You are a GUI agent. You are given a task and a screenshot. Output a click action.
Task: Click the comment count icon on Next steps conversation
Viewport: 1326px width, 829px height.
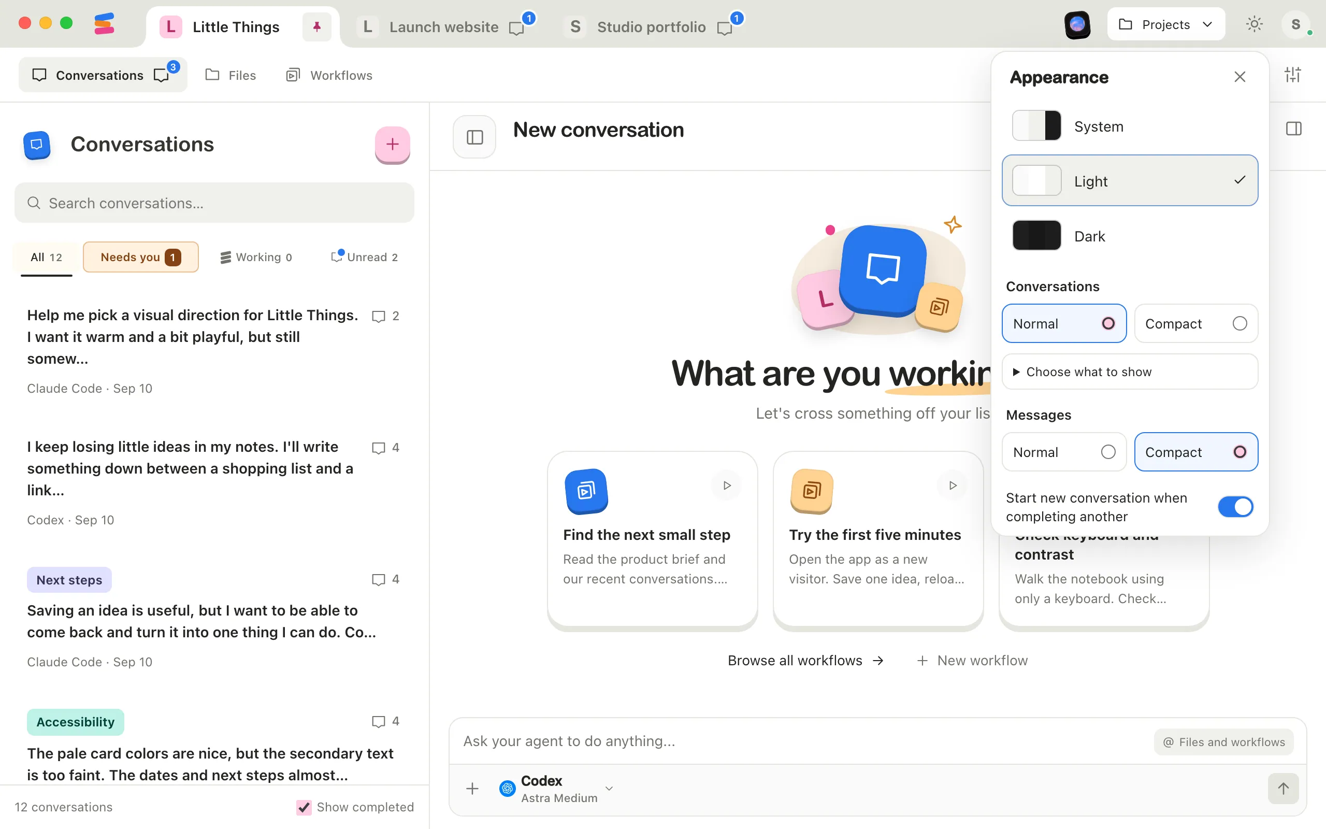(379, 580)
